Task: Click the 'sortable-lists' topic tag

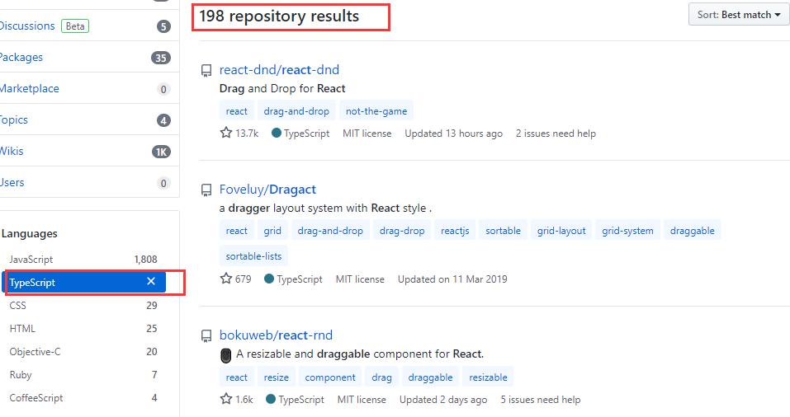Action: 253,256
